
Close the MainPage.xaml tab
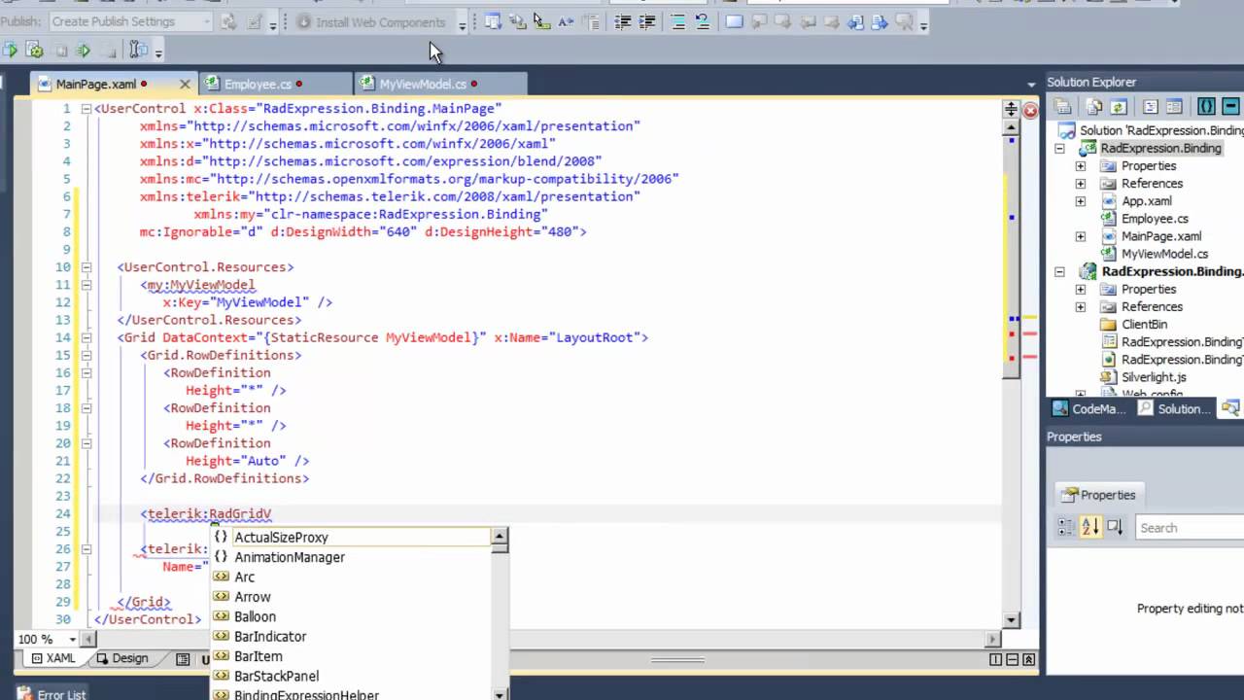(x=185, y=85)
